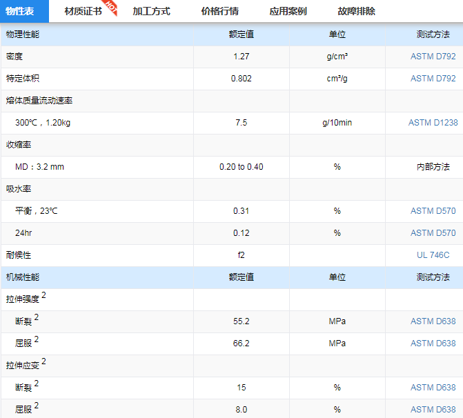Click the UL 746C link for 耐候性

[433, 255]
